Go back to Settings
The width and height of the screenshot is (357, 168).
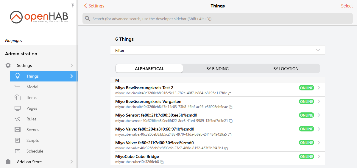94,6
